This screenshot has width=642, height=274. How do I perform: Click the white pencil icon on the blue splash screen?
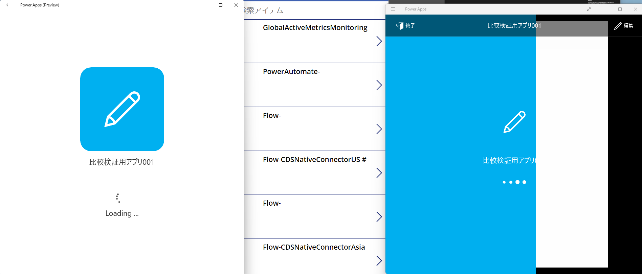tap(514, 122)
